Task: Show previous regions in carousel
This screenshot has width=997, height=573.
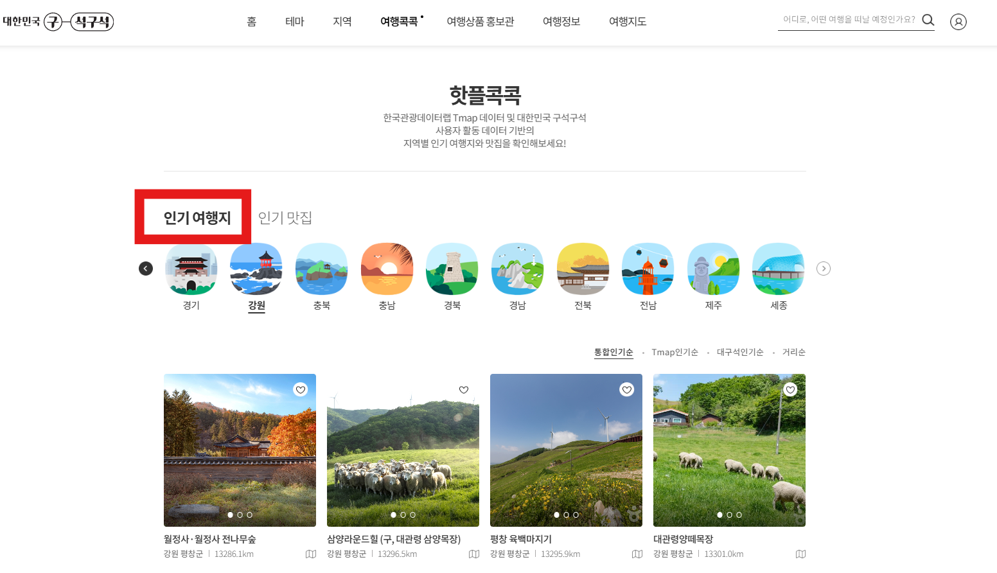Action: [x=146, y=269]
